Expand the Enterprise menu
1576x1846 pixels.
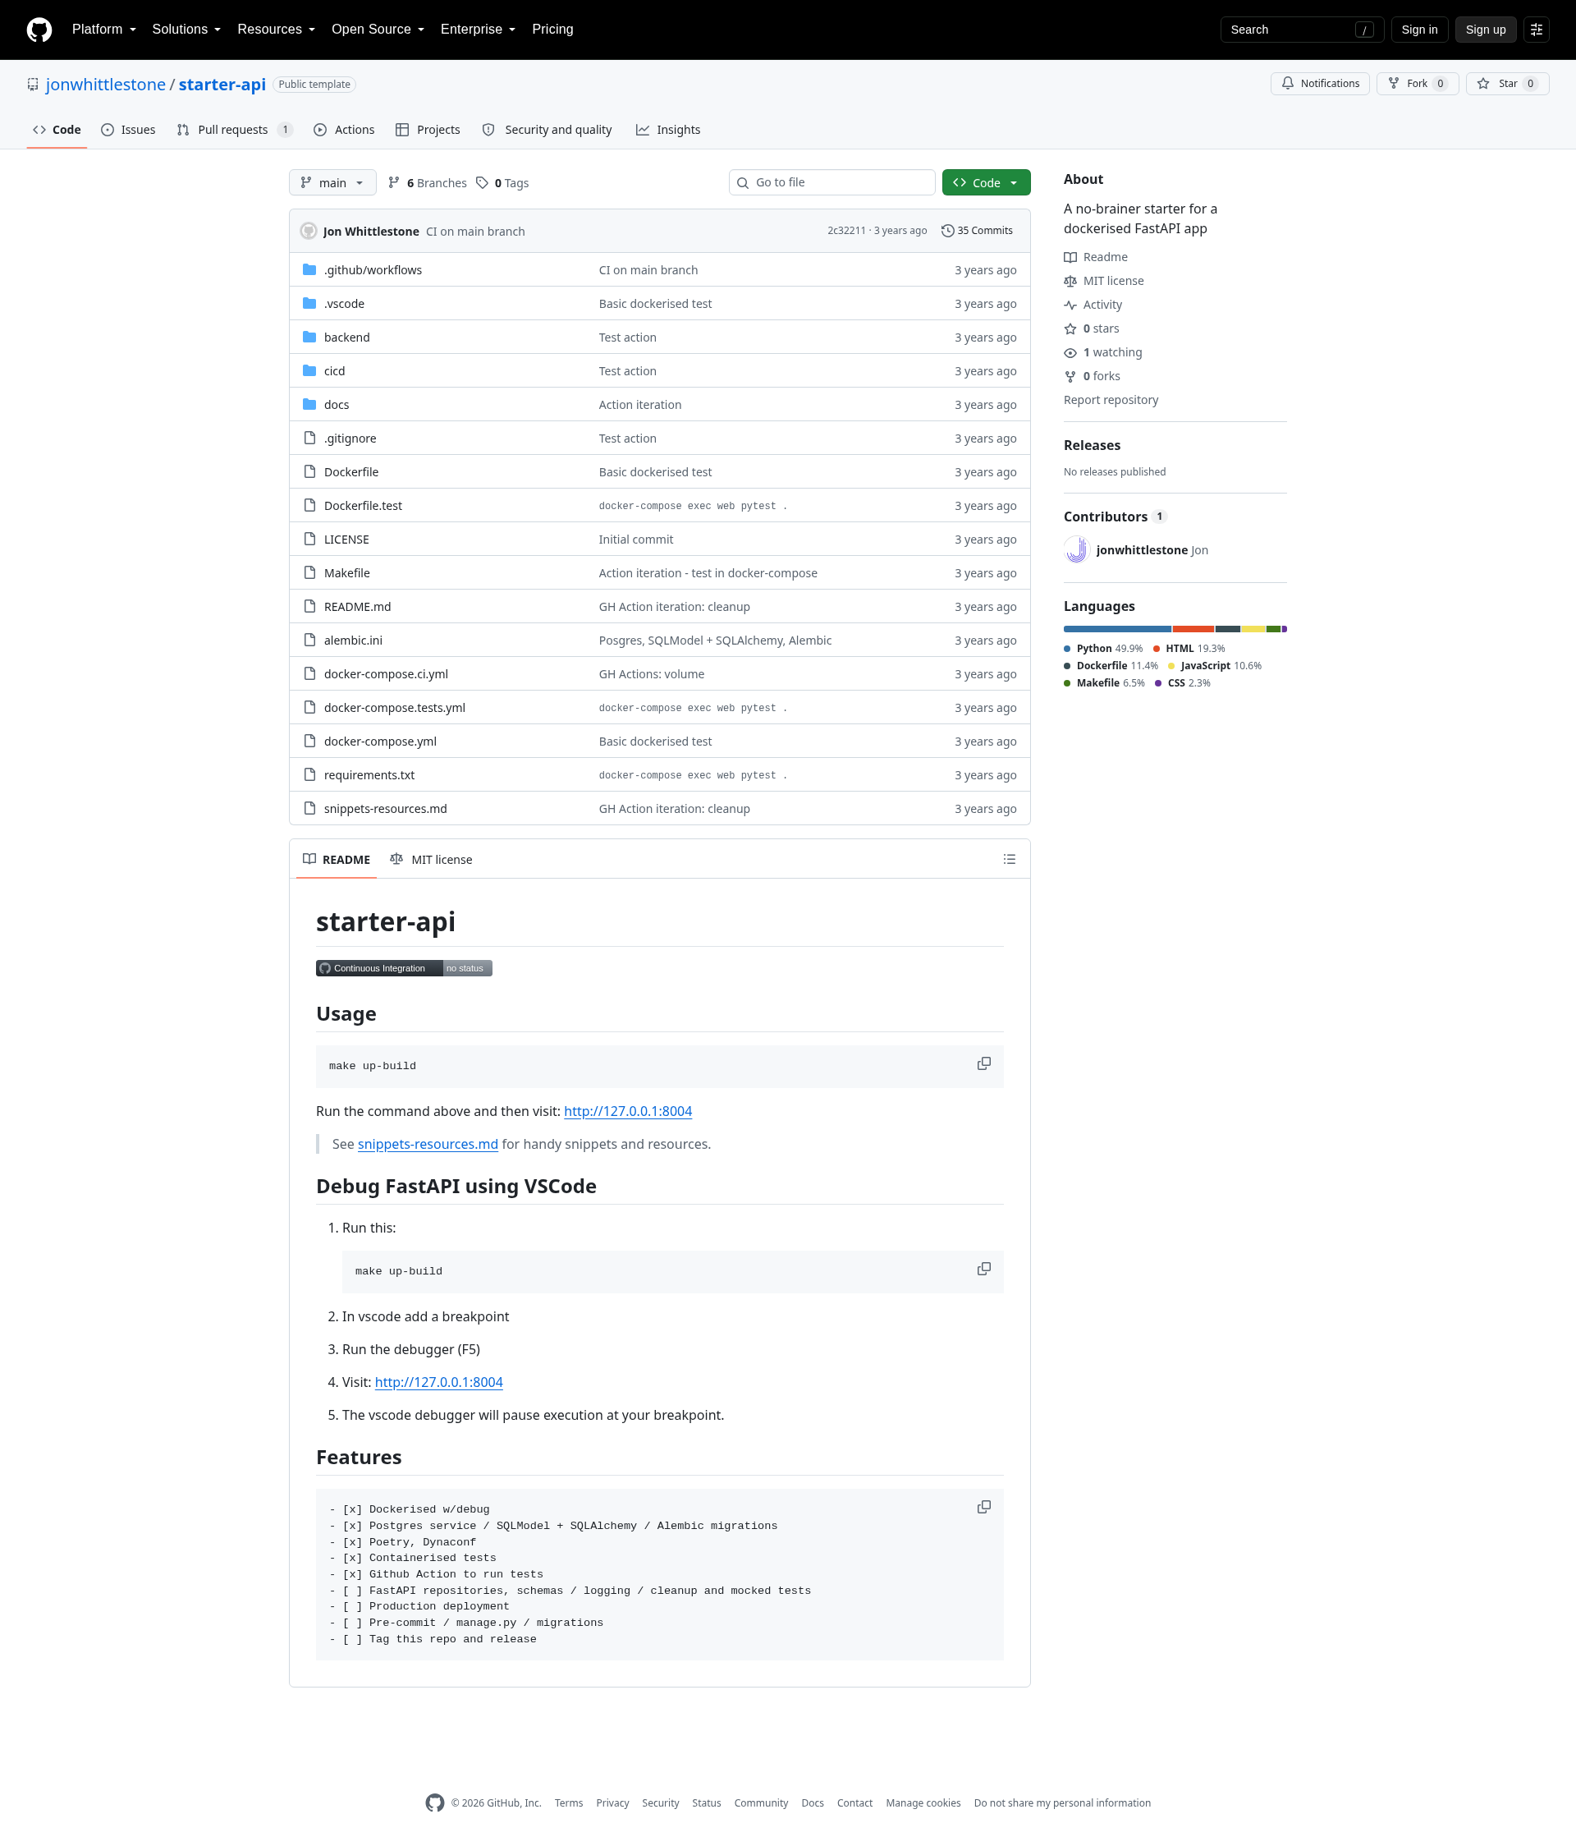[x=479, y=30]
